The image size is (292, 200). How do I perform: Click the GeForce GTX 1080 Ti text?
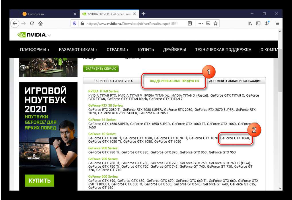[x=105, y=138]
